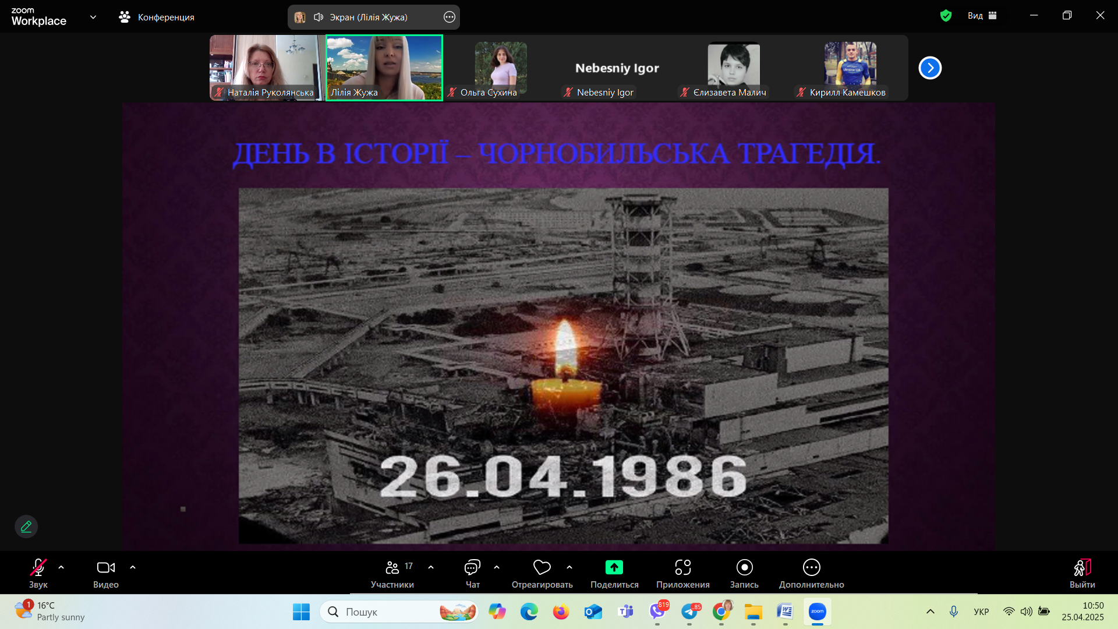The height and width of the screenshot is (629, 1118).
Task: Click the green encryption shield icon
Action: pos(946,16)
